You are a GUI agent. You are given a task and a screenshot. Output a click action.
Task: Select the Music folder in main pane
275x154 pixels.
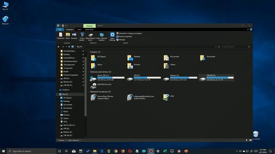[x=96, y=66]
